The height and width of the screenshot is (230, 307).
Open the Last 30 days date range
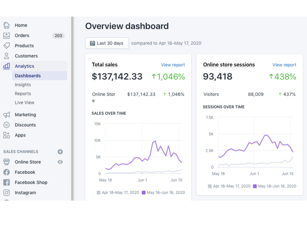107,43
